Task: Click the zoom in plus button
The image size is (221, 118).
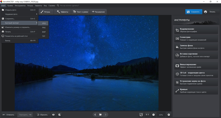Action: pyautogui.click(x=169, y=114)
